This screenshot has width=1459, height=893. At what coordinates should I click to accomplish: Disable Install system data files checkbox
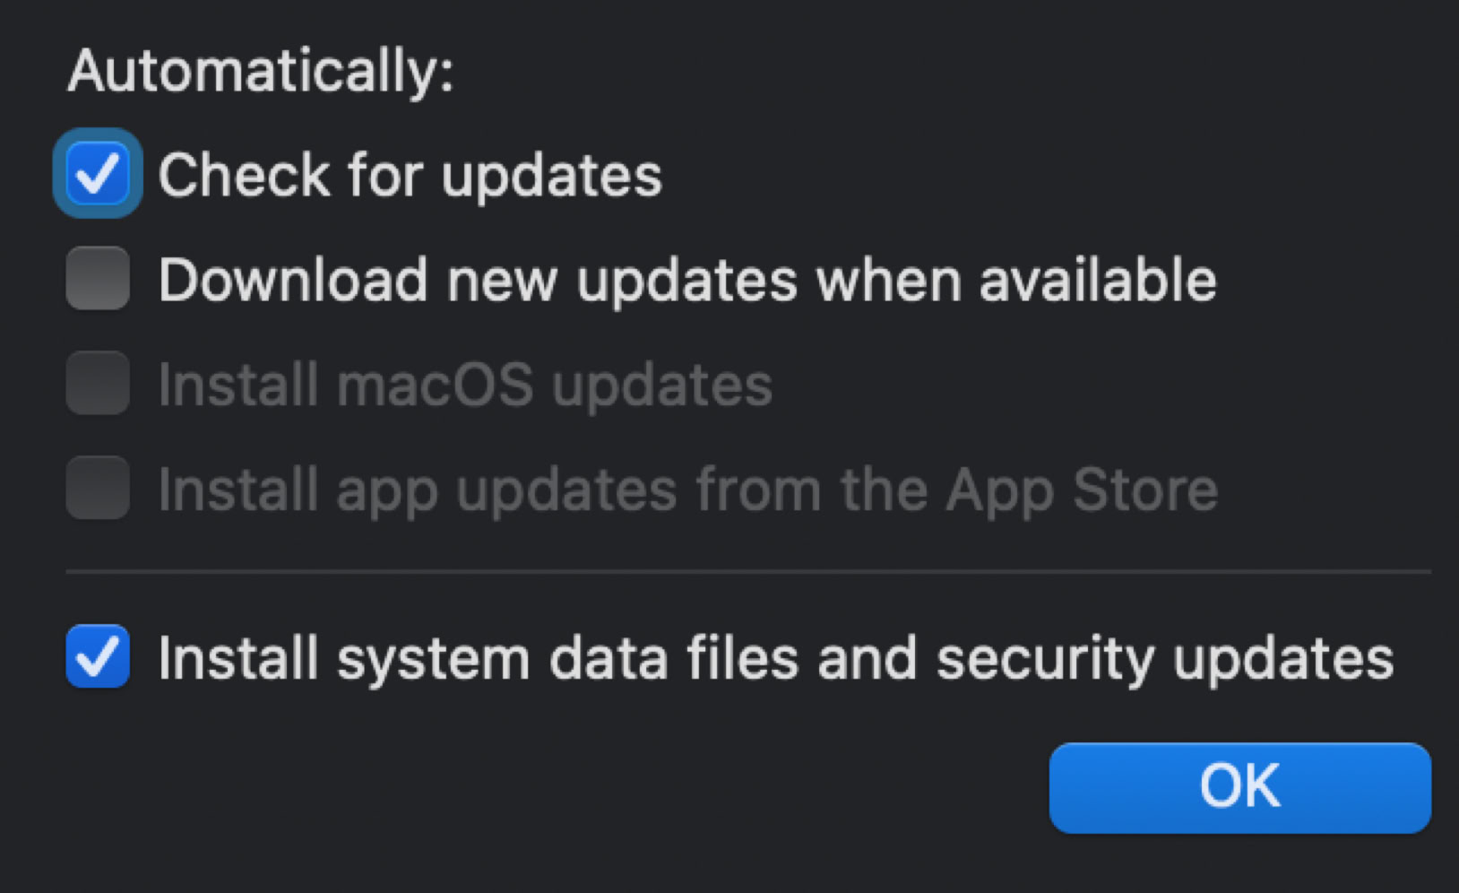click(x=98, y=655)
